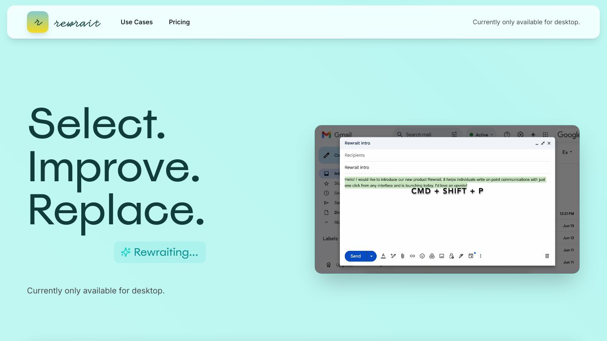
Task: Click the rewrait logo icon
Action: pyautogui.click(x=38, y=22)
